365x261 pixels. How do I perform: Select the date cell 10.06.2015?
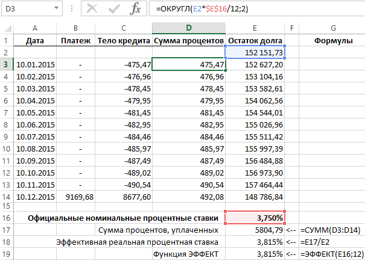click(x=35, y=125)
